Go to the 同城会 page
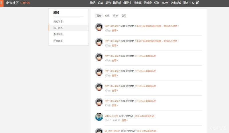The width and height of the screenshot is (229, 133). click(148, 3)
